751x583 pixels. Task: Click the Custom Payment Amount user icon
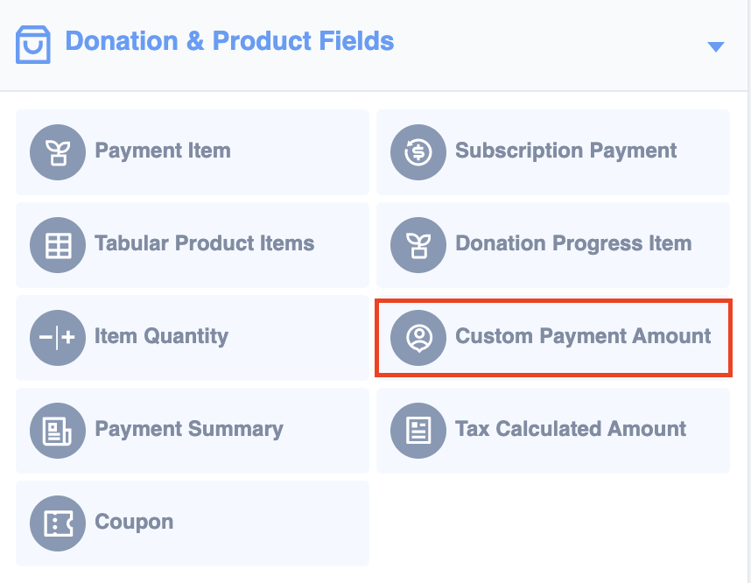[x=418, y=338]
